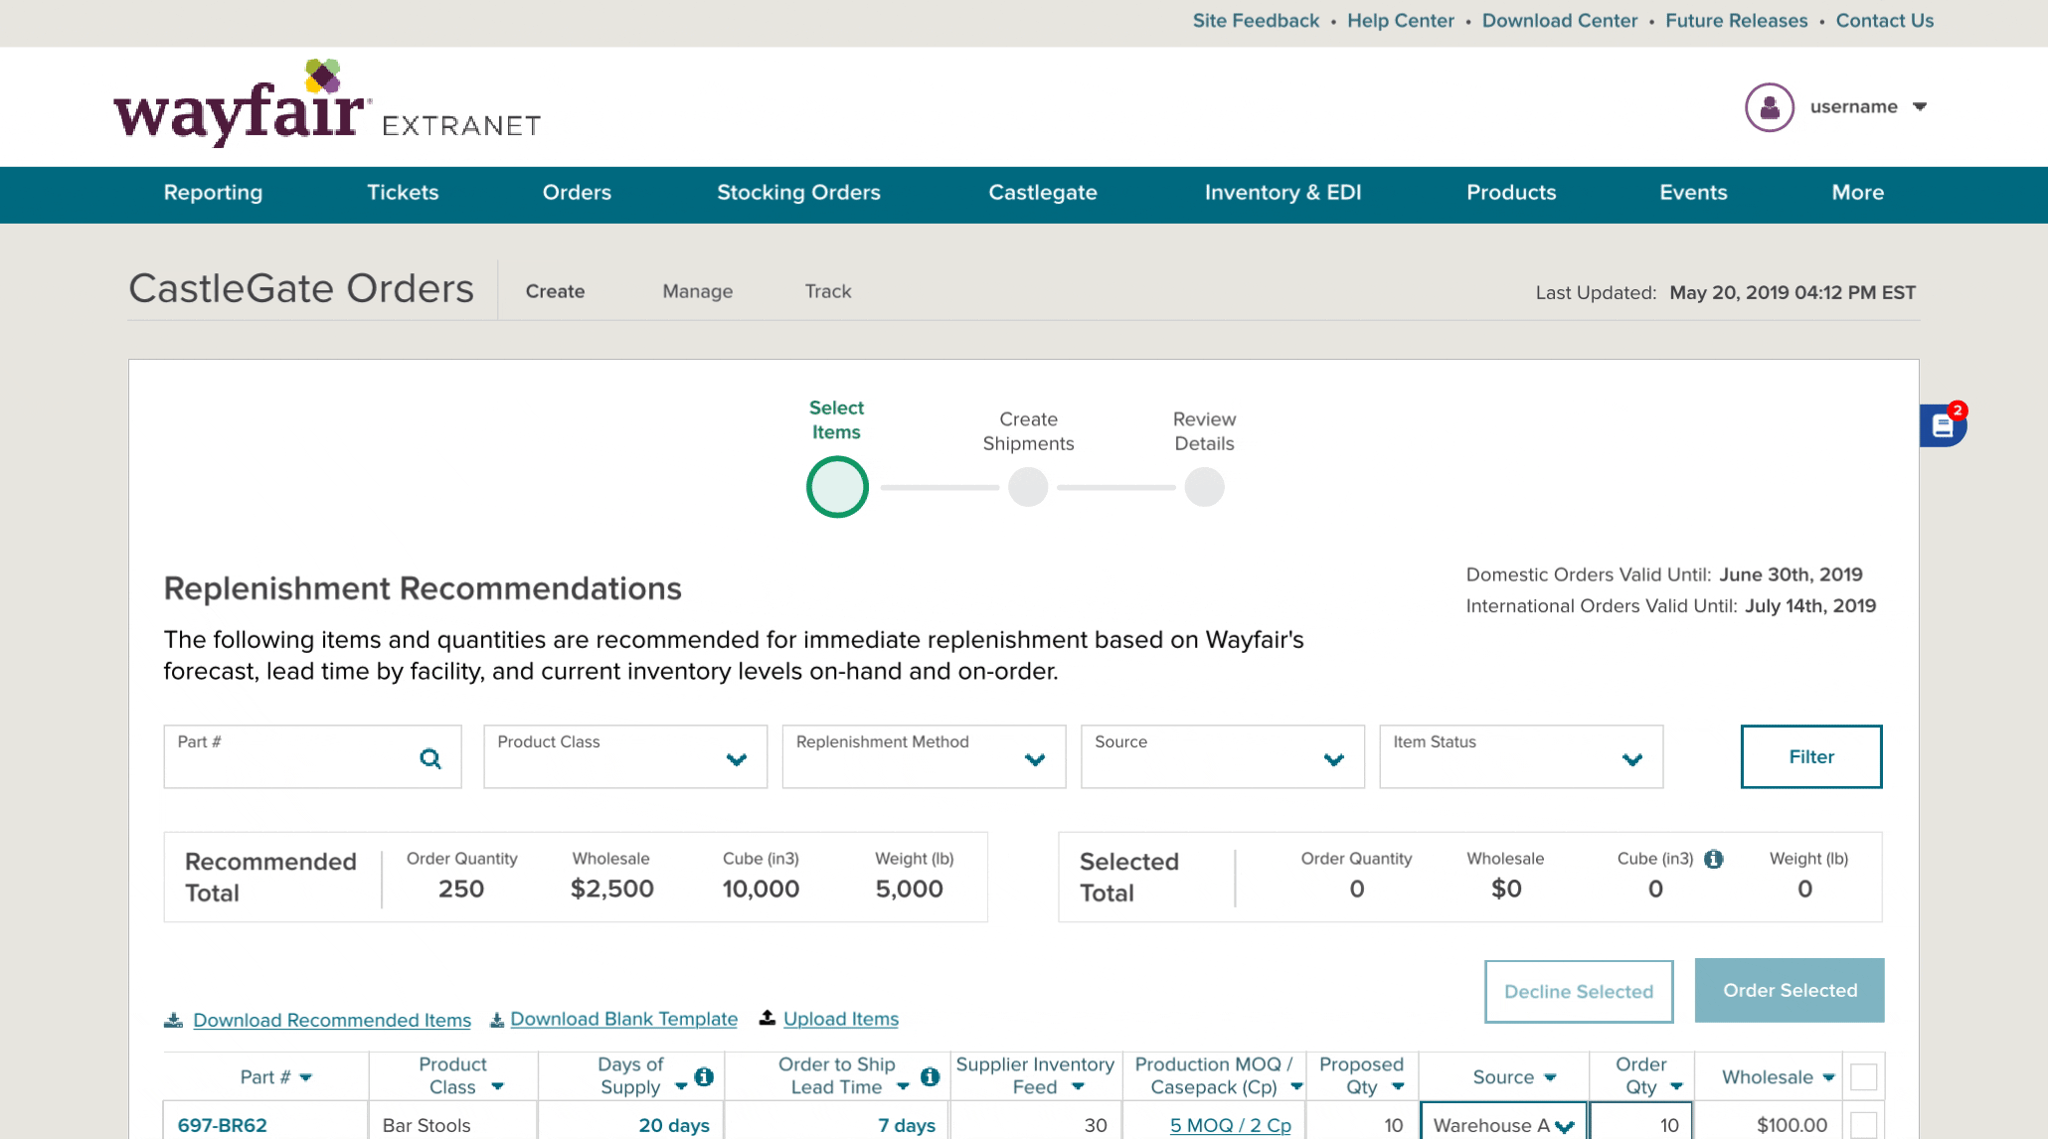Viewport: 2048px width, 1139px height.
Task: Click the upload icon beside Upload Items
Action: point(767,1018)
